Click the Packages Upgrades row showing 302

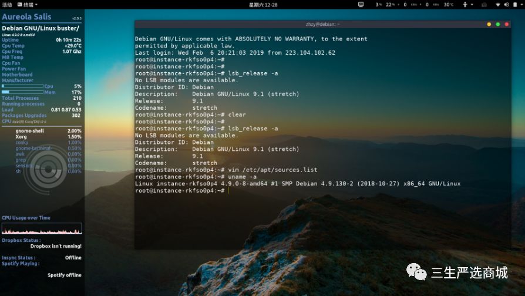click(x=42, y=115)
